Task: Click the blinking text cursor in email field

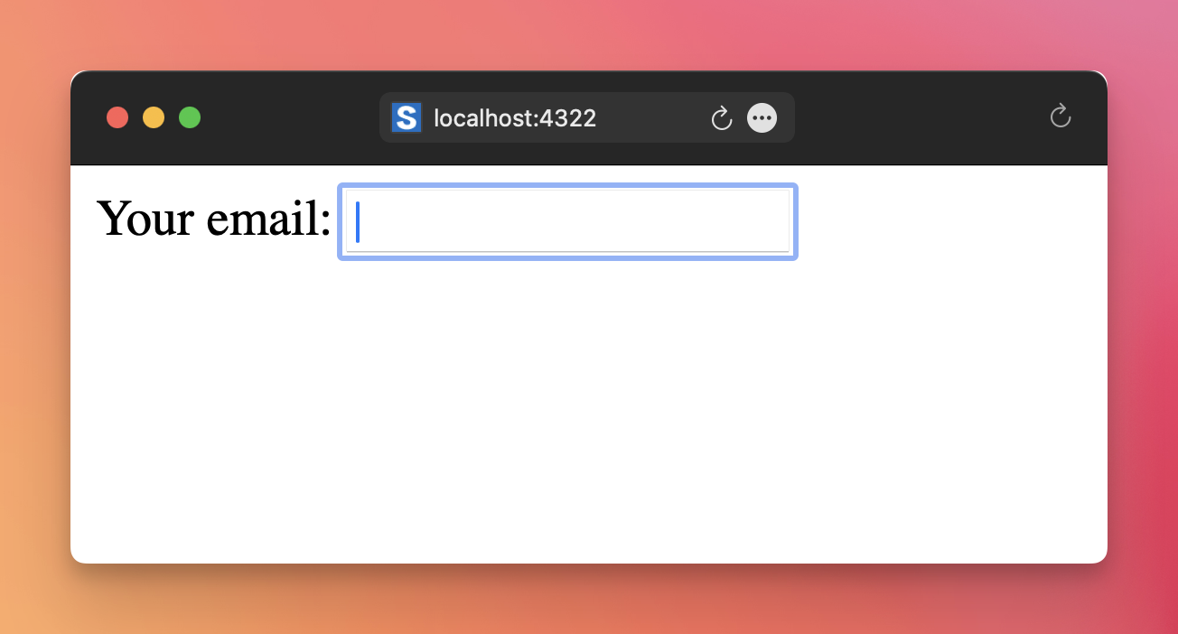Action: [x=359, y=221]
